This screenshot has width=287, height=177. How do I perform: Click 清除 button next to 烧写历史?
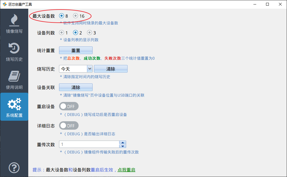(x=111, y=69)
